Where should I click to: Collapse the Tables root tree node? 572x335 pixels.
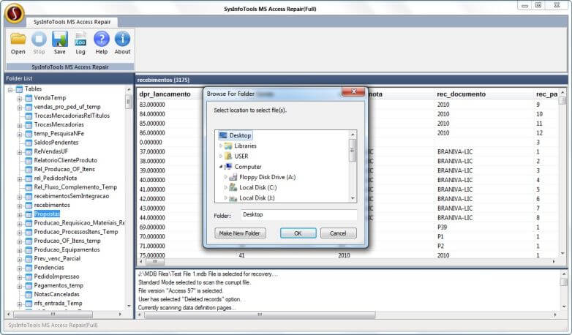10,89
